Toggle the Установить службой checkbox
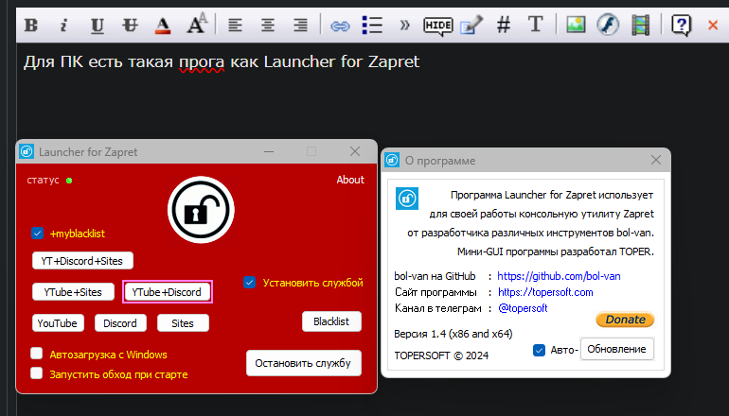This screenshot has width=729, height=416. click(249, 283)
